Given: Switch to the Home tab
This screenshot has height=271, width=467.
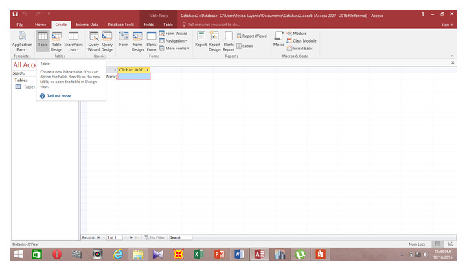Looking at the screenshot, I should pyautogui.click(x=41, y=25).
